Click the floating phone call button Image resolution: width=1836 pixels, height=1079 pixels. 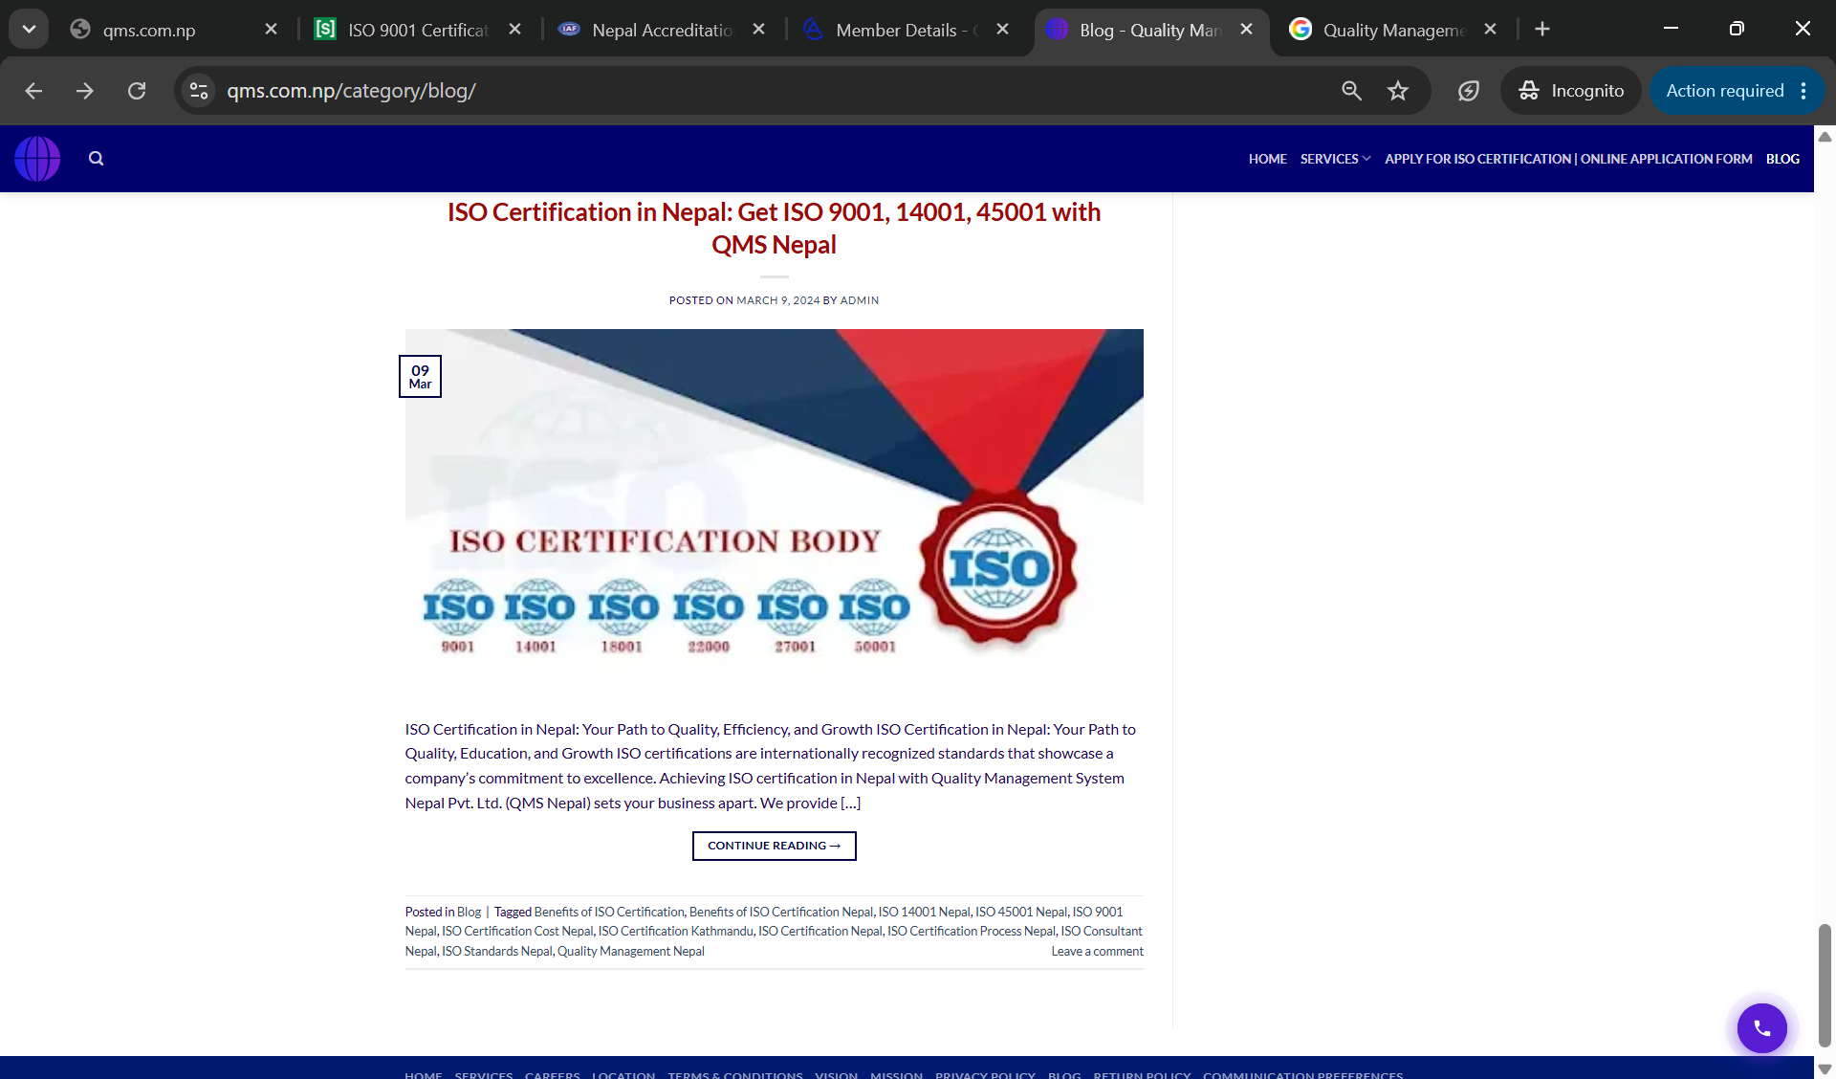(1761, 1028)
